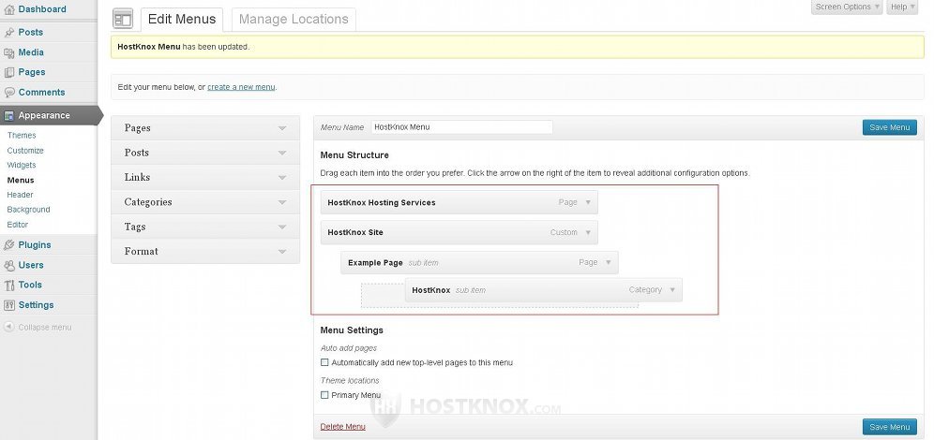The image size is (934, 440).
Task: Open the Plugins menu label
Action: point(35,245)
